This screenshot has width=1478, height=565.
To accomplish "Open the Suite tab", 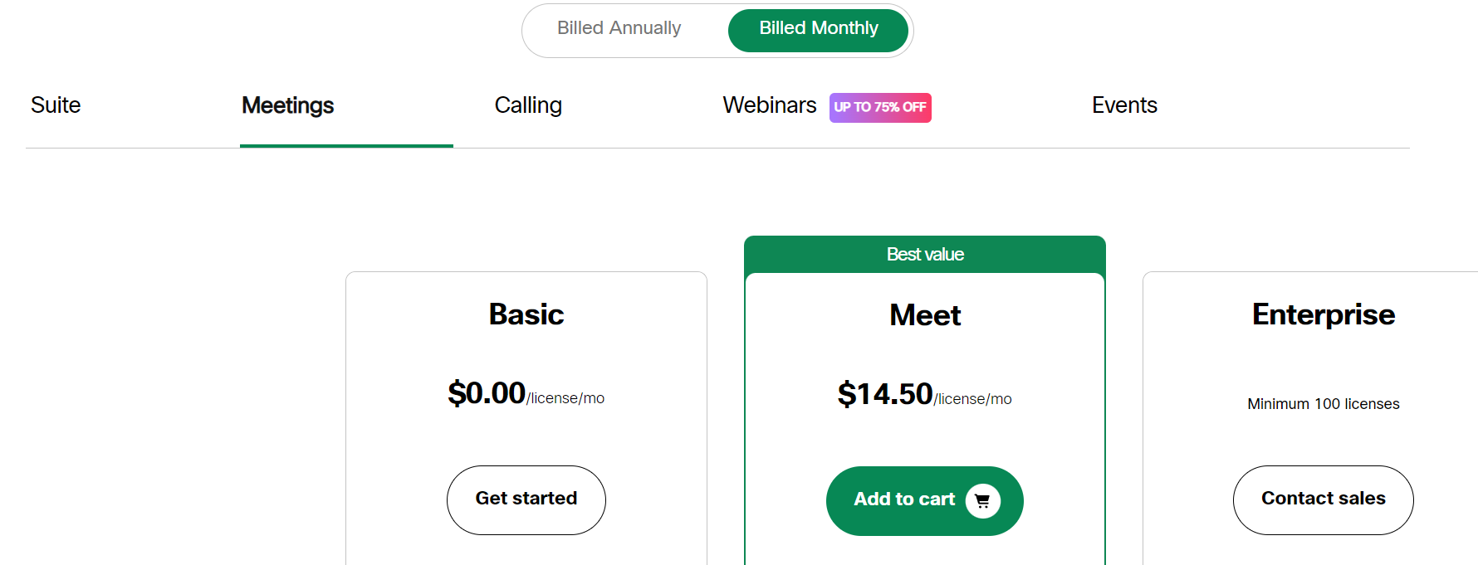I will pyautogui.click(x=56, y=105).
